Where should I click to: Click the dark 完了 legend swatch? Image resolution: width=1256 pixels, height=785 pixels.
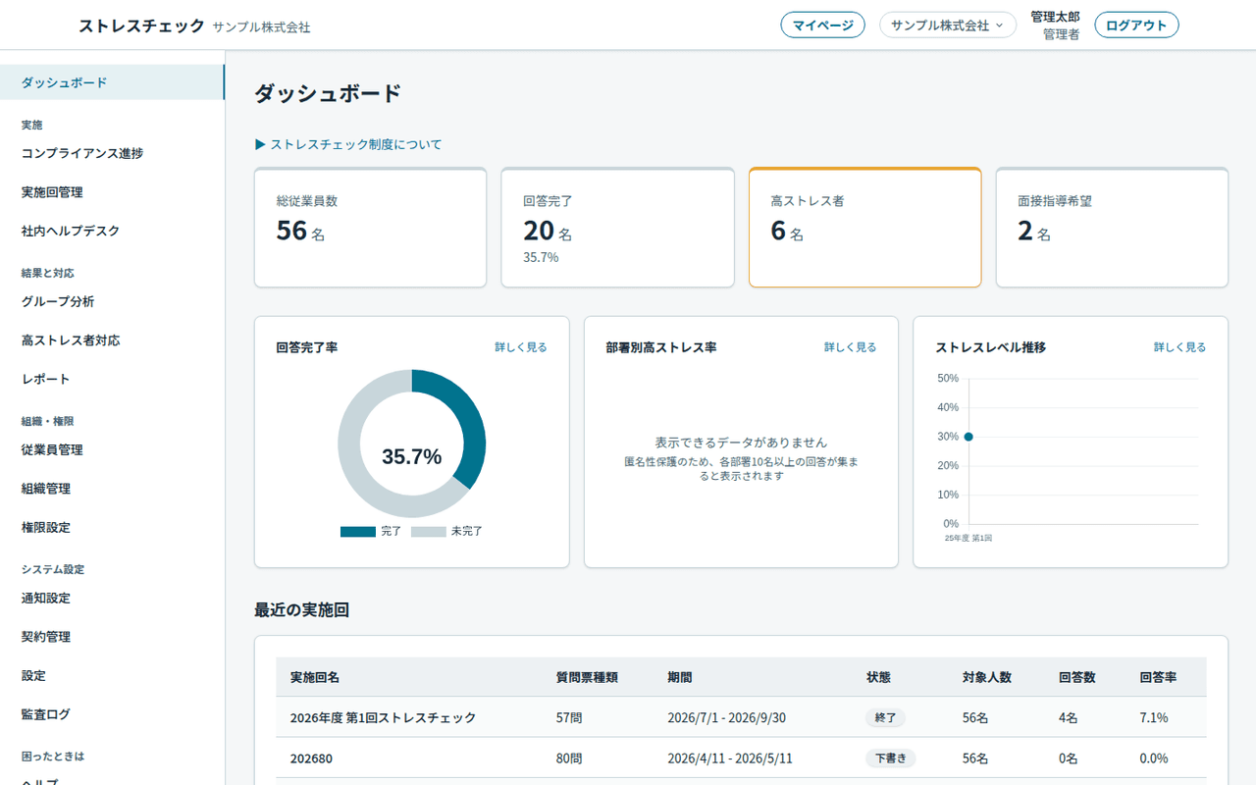(357, 532)
